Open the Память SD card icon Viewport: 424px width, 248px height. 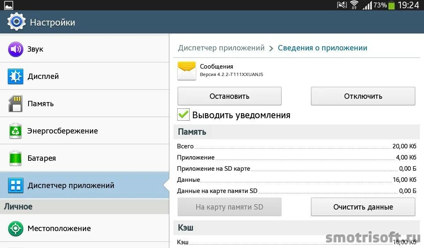pos(15,104)
